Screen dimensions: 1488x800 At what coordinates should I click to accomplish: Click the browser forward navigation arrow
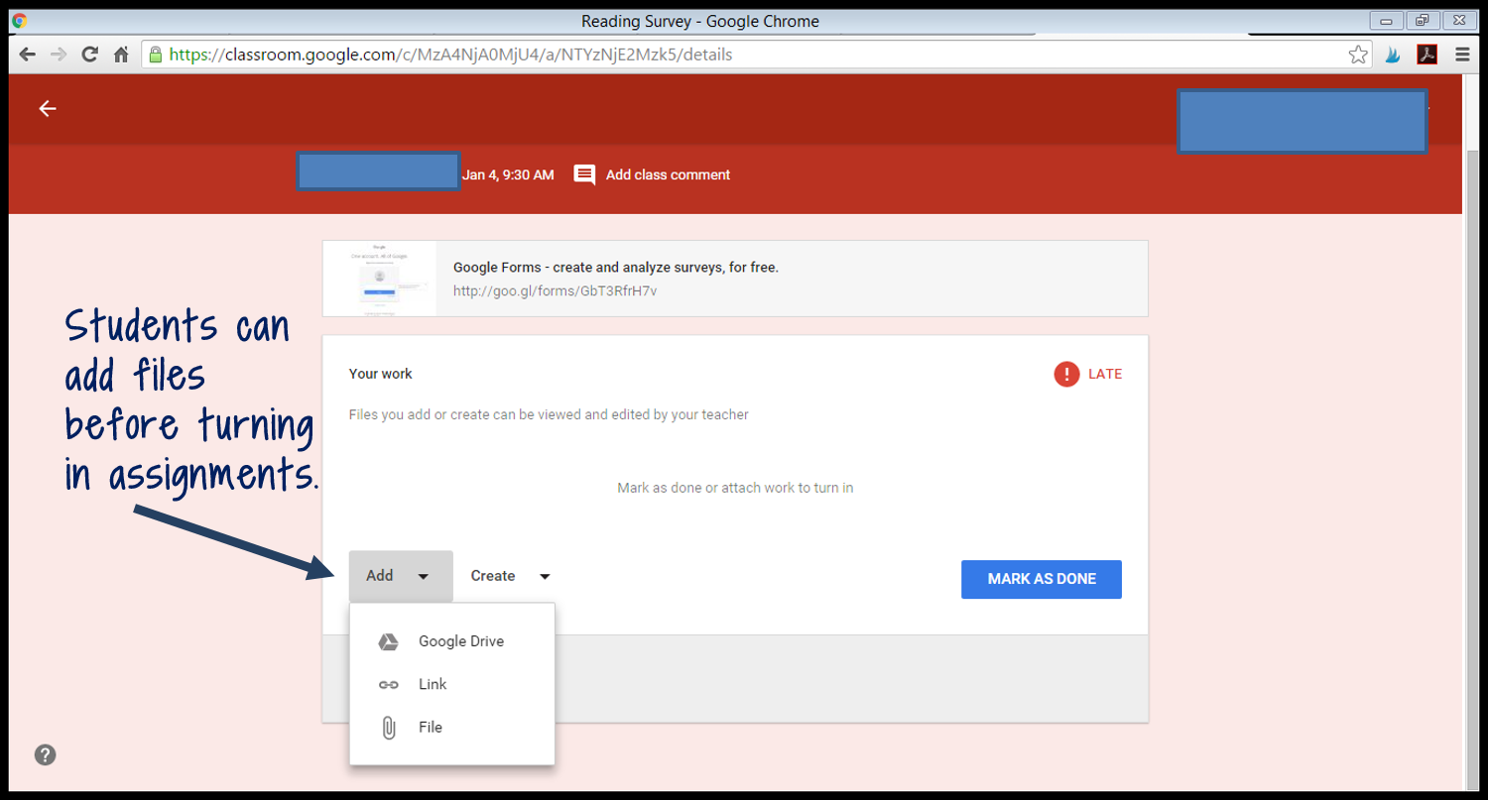pos(58,55)
